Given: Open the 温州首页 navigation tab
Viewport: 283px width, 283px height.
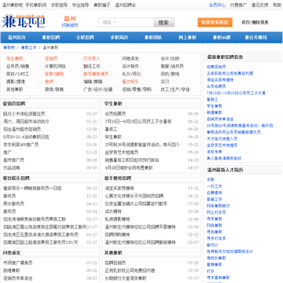Looking at the screenshot, I should 17,38.
